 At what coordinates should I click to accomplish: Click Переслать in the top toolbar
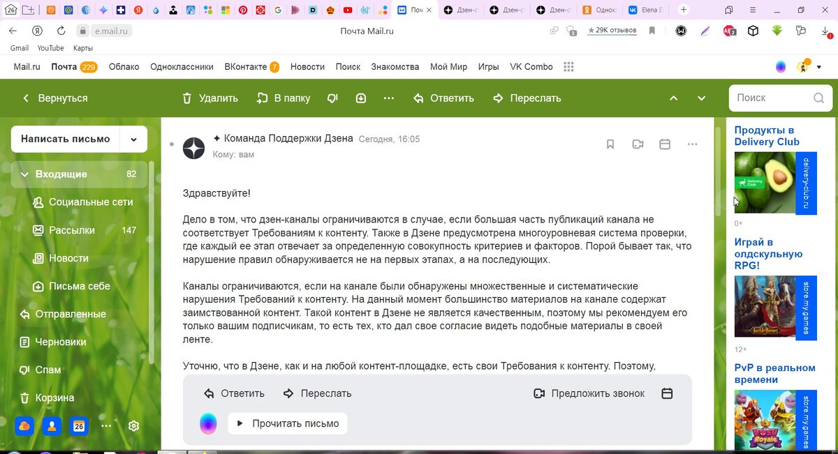point(527,98)
